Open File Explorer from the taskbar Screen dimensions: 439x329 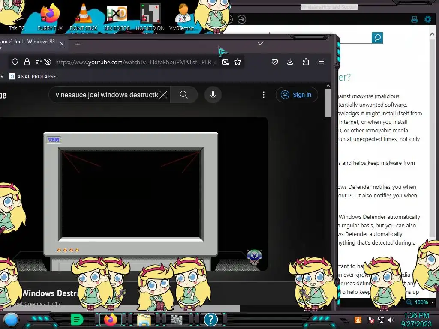[x=144, y=320]
